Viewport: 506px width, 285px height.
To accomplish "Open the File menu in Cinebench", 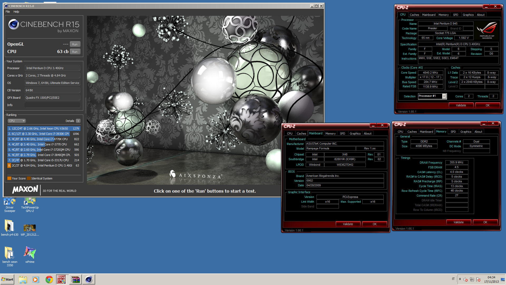I will tap(8, 12).
